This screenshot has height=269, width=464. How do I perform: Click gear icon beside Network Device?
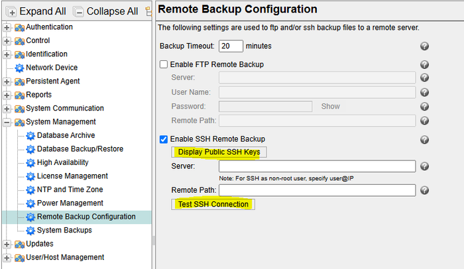(x=19, y=68)
